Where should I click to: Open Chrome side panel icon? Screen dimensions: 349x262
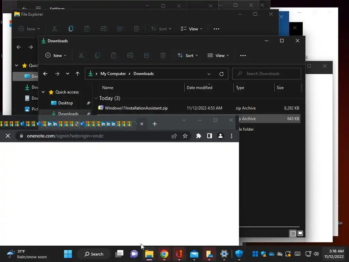click(x=210, y=136)
